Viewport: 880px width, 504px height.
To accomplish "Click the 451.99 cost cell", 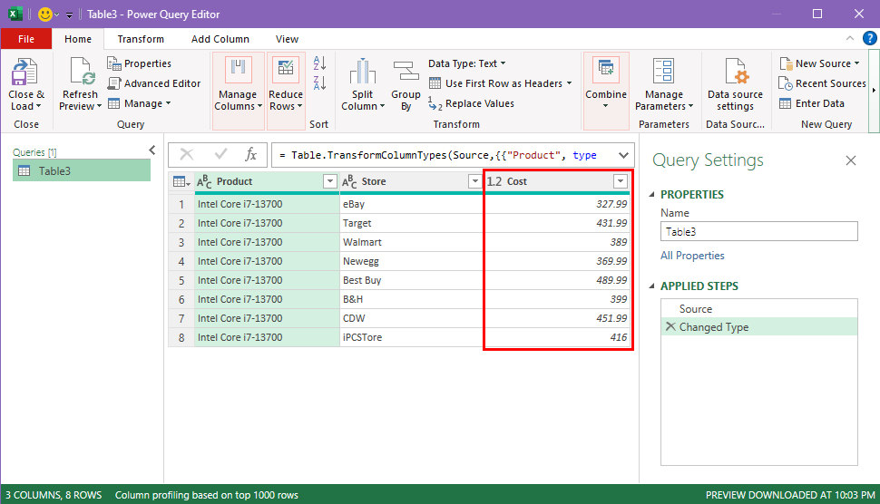I will point(556,318).
